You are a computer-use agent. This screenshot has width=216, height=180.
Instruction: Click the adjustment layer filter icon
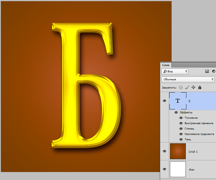coord(213,71)
